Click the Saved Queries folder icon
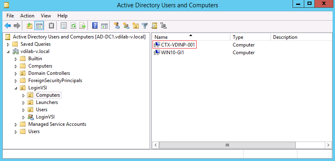The image size is (335, 161). pos(15,44)
